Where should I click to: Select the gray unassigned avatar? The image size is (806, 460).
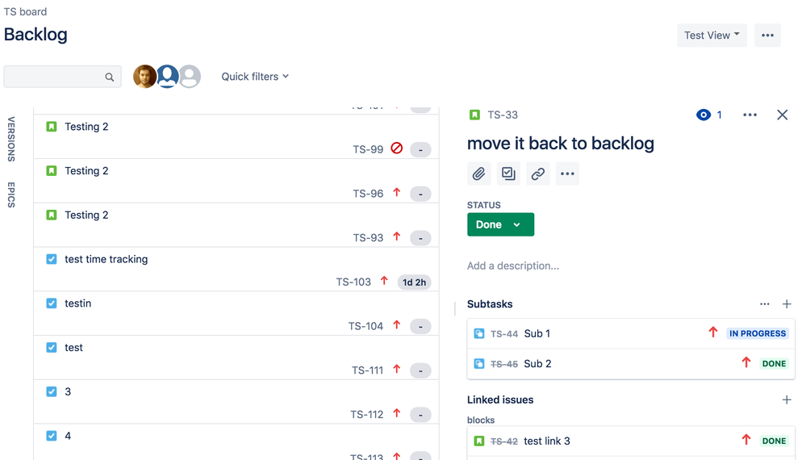tap(190, 77)
